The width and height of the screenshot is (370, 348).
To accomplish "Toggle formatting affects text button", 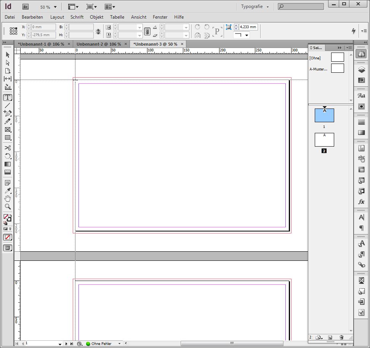I will 10,229.
